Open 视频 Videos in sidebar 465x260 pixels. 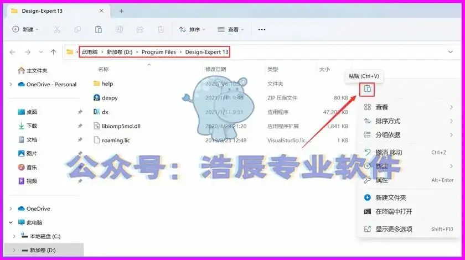[28, 181]
